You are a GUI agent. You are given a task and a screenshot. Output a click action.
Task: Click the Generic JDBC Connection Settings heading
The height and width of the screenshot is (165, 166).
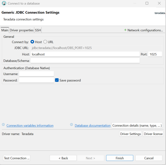click(x=30, y=13)
